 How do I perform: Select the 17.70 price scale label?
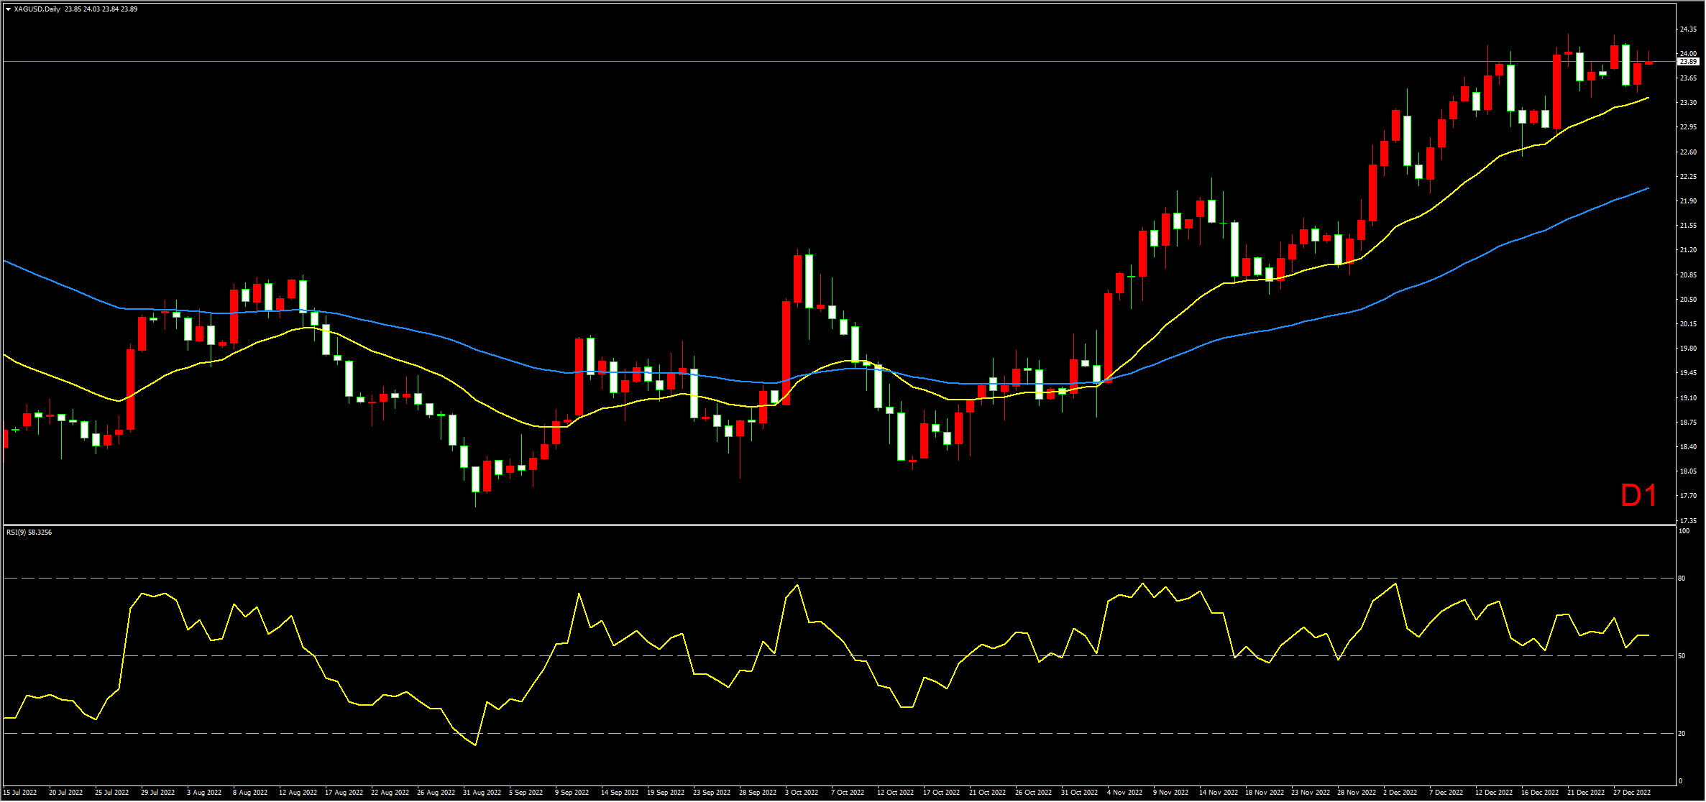pyautogui.click(x=1687, y=496)
